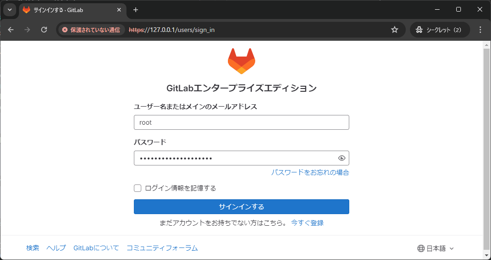Click シークレット (2) incognito indicator
The width and height of the screenshot is (491, 260).
coord(440,30)
